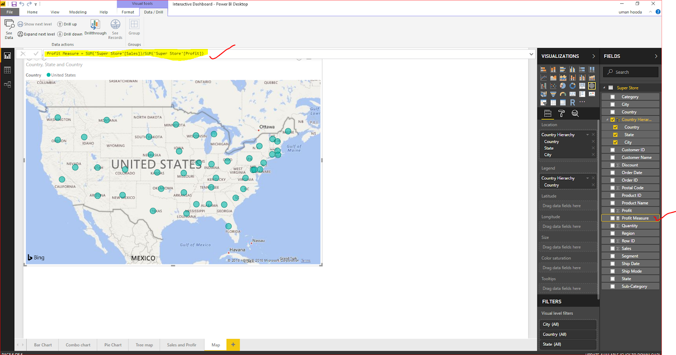The width and height of the screenshot is (676, 355).
Task: Click the Profit Measure formula text
Action: click(125, 54)
